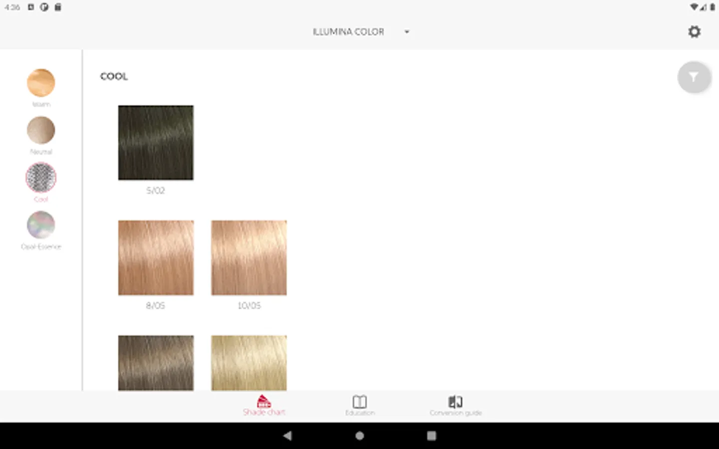Tap the Android recent apps button
The image size is (719, 449).
(x=431, y=436)
